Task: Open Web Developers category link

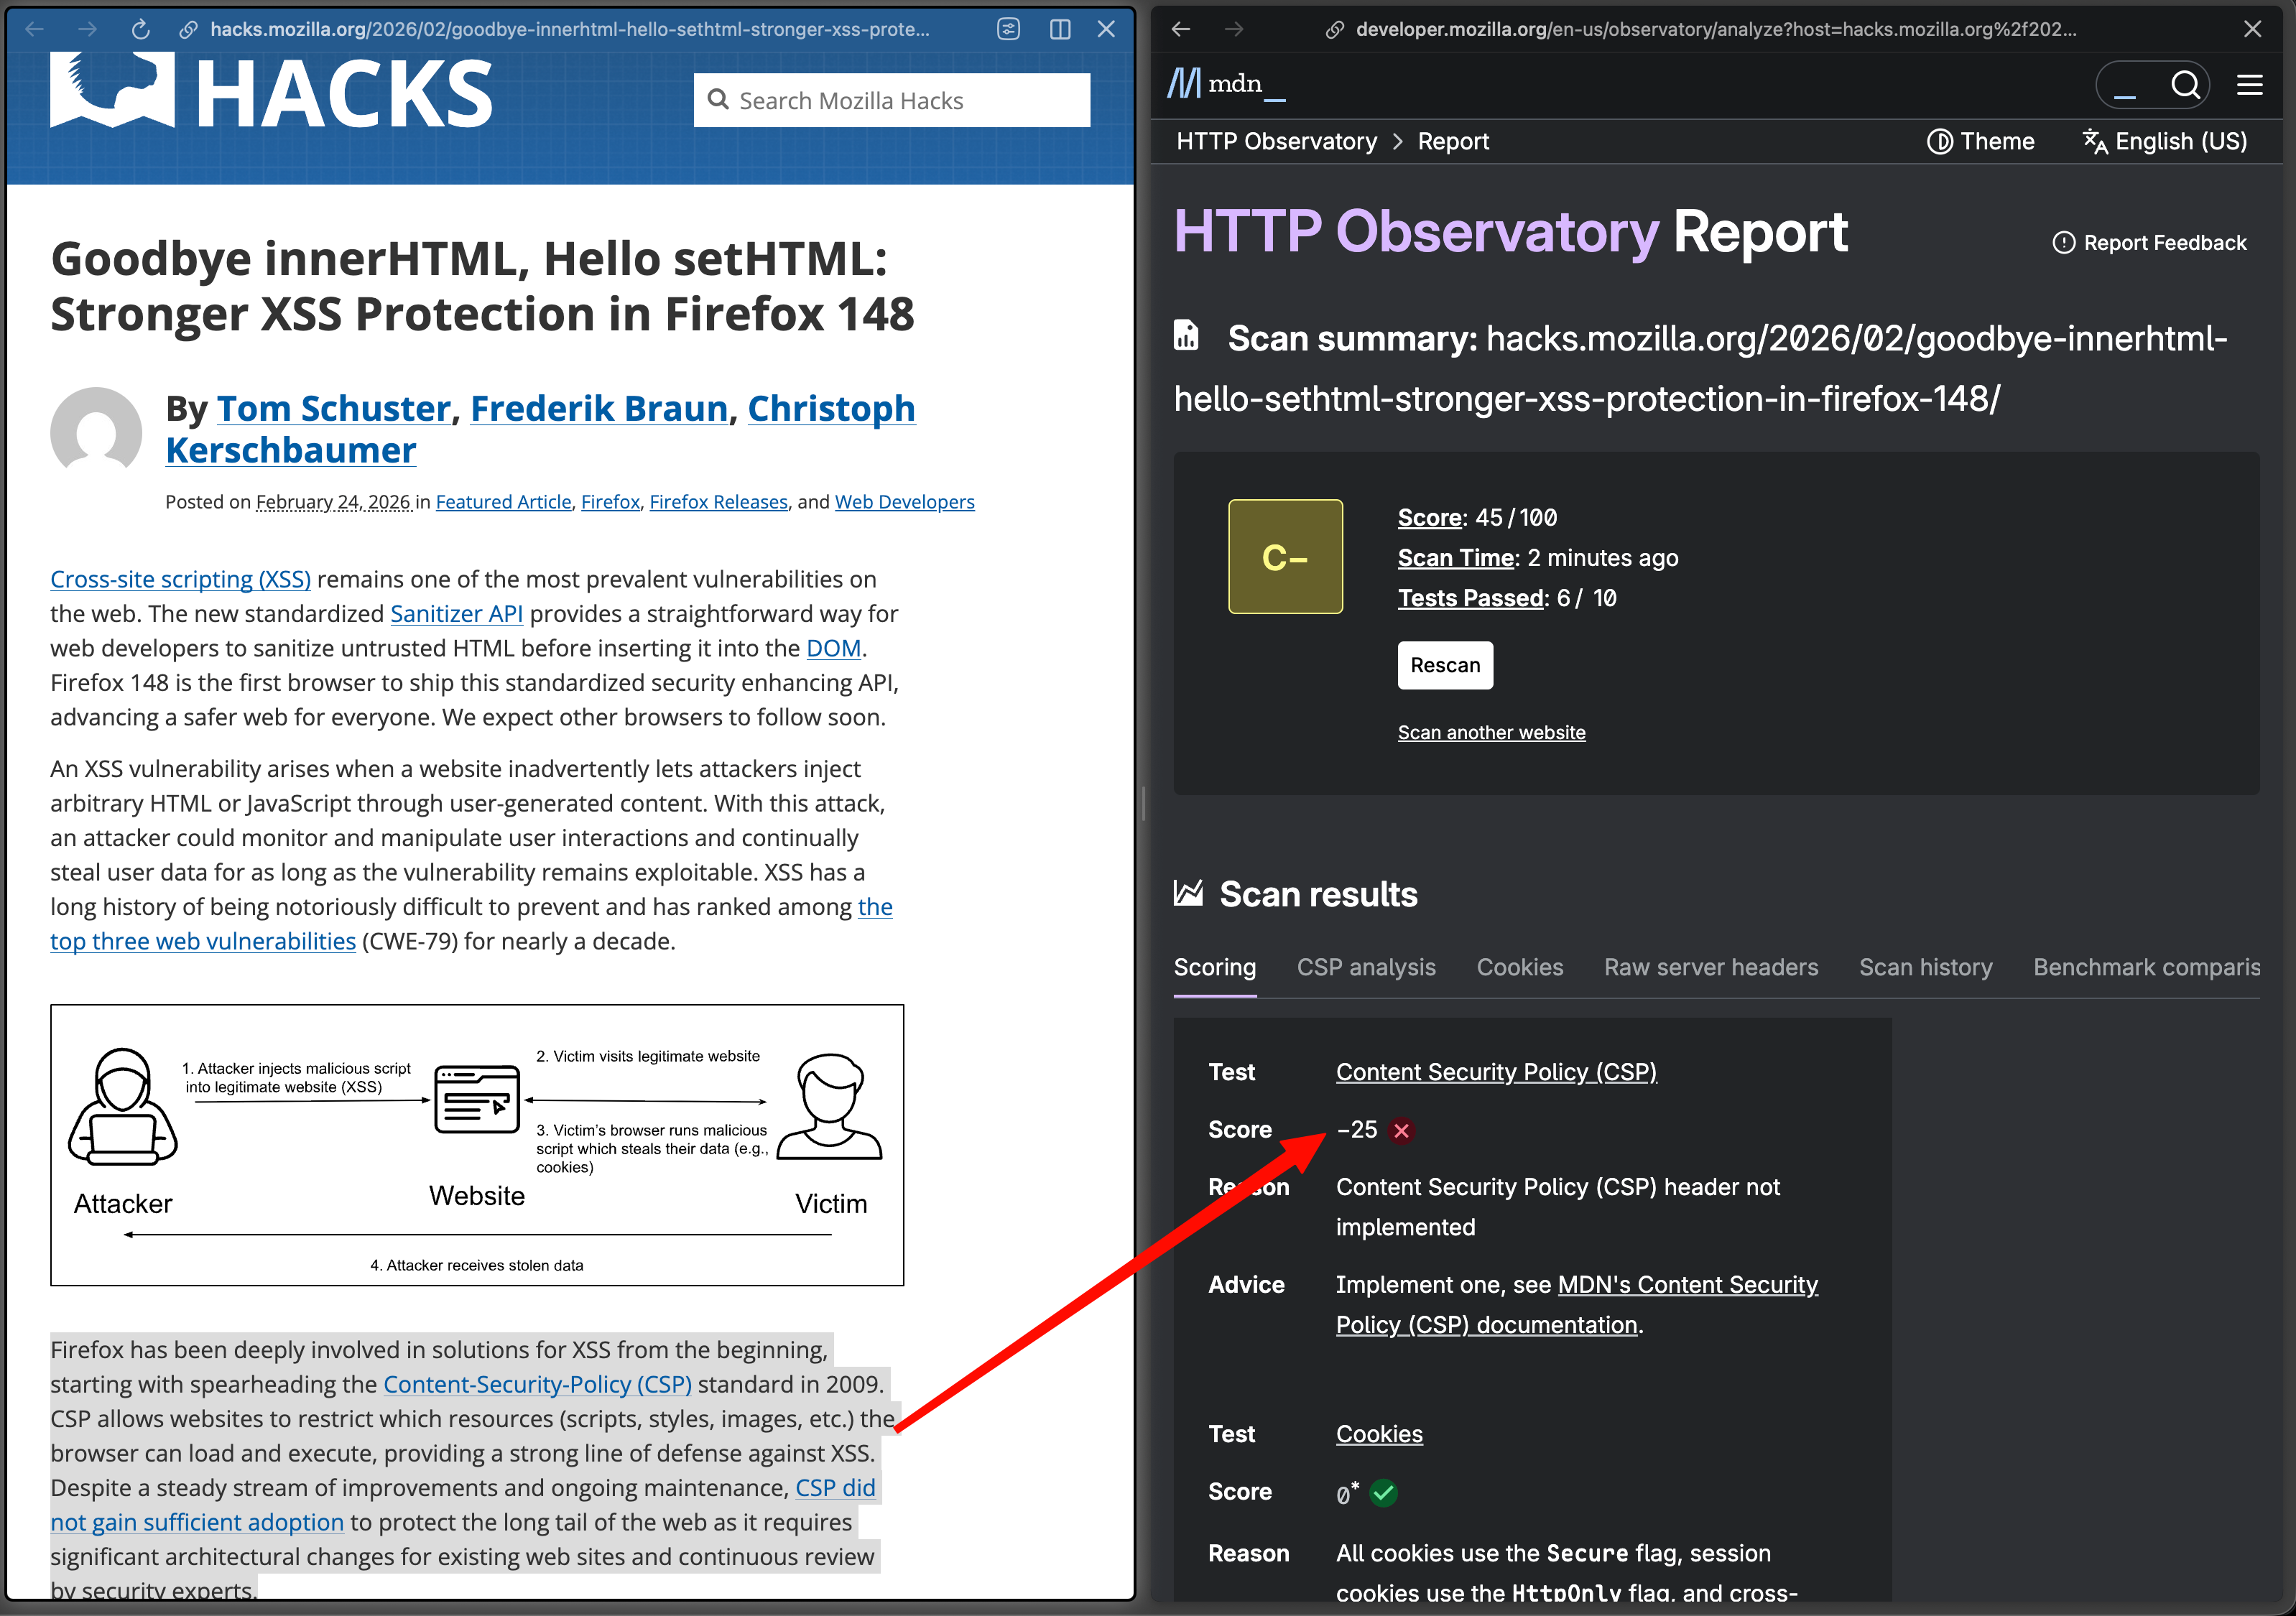Action: [904, 501]
